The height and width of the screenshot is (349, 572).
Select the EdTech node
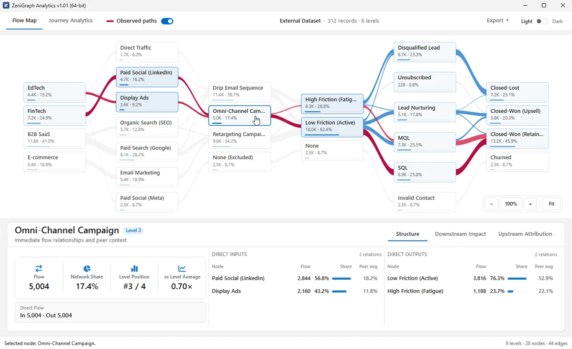(x=55, y=92)
